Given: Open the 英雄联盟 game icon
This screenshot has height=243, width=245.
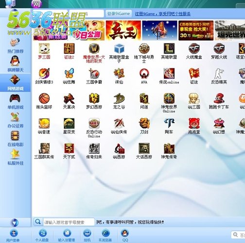Looking at the screenshot, I should point(169,51).
